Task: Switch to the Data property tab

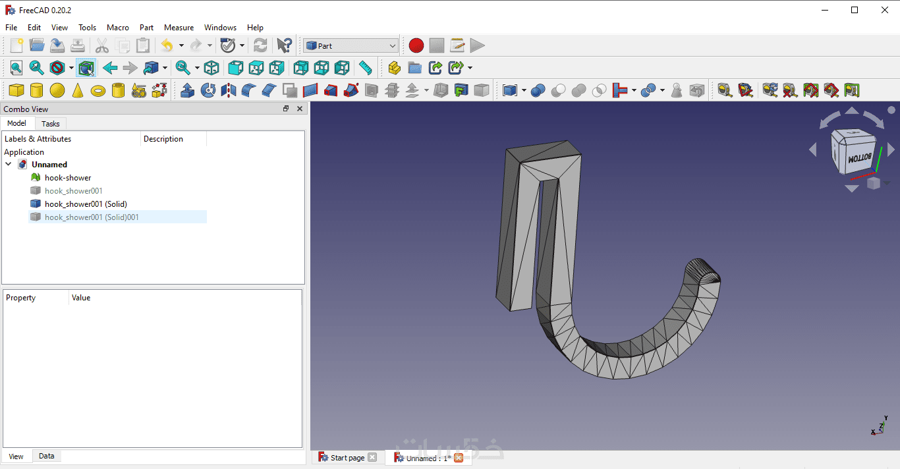Action: tap(46, 456)
